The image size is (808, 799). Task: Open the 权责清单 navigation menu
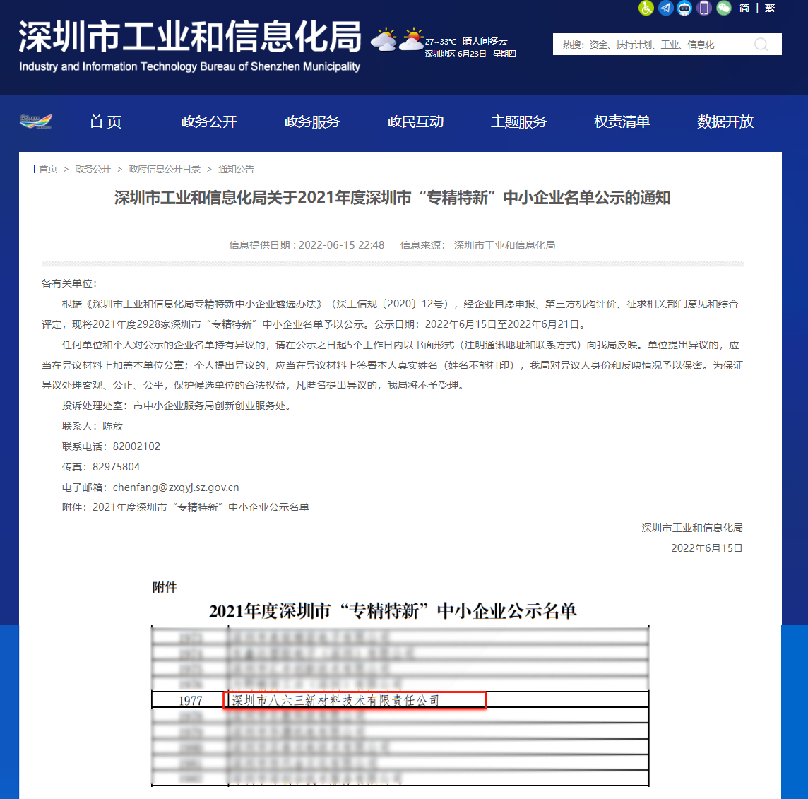pyautogui.click(x=622, y=122)
